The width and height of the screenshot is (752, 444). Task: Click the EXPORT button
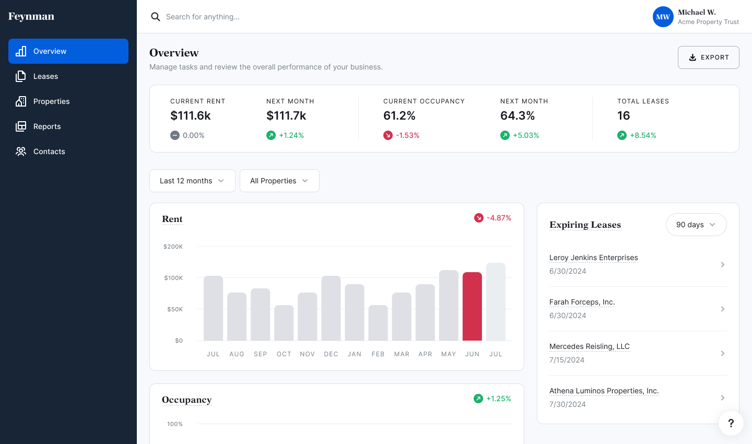click(x=709, y=57)
